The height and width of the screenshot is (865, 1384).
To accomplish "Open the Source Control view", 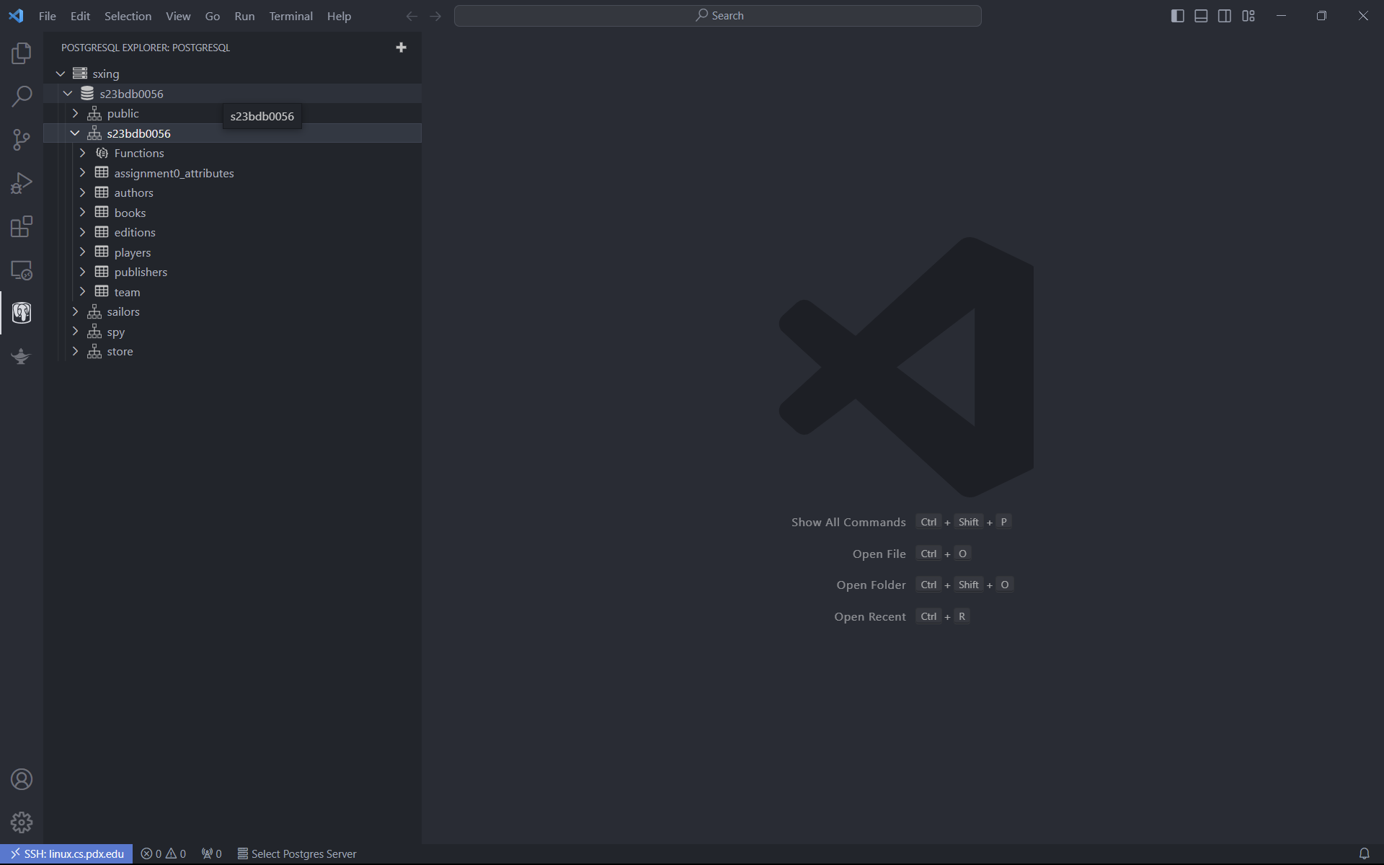I will (22, 140).
